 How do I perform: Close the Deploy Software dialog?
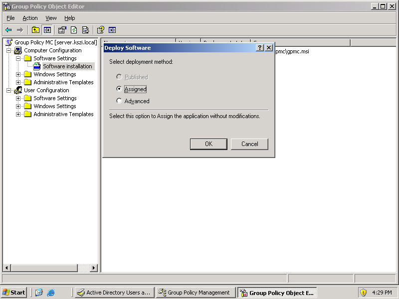[x=269, y=47]
